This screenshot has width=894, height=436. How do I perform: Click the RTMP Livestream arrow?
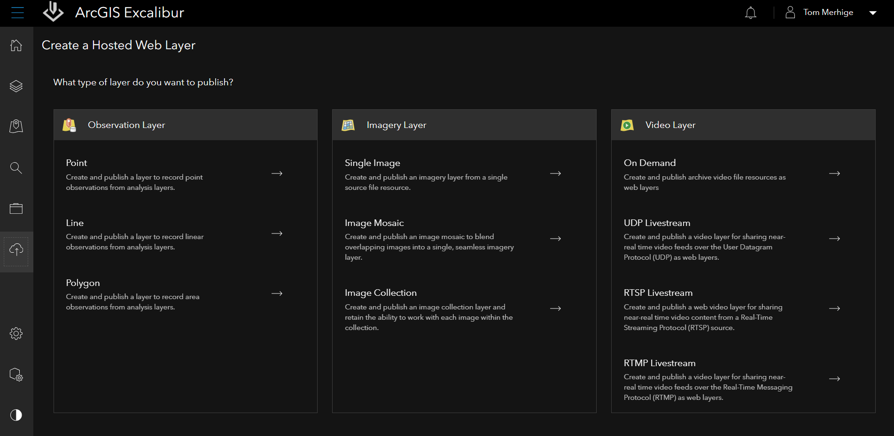point(834,379)
